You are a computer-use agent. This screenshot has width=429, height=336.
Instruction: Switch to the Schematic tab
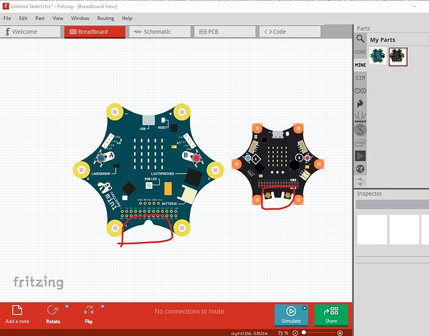[160, 32]
